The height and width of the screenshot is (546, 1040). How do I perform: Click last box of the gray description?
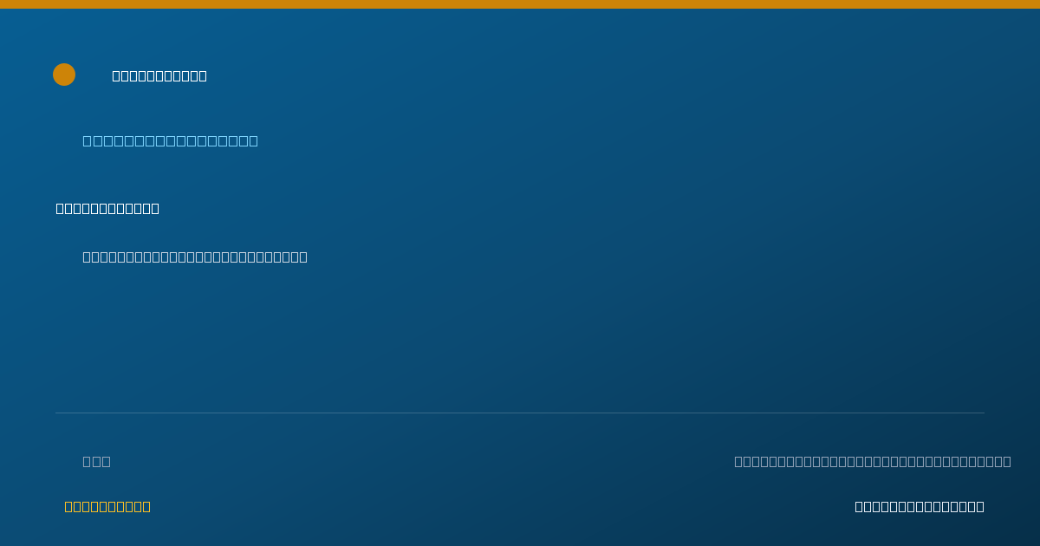pyautogui.click(x=303, y=257)
